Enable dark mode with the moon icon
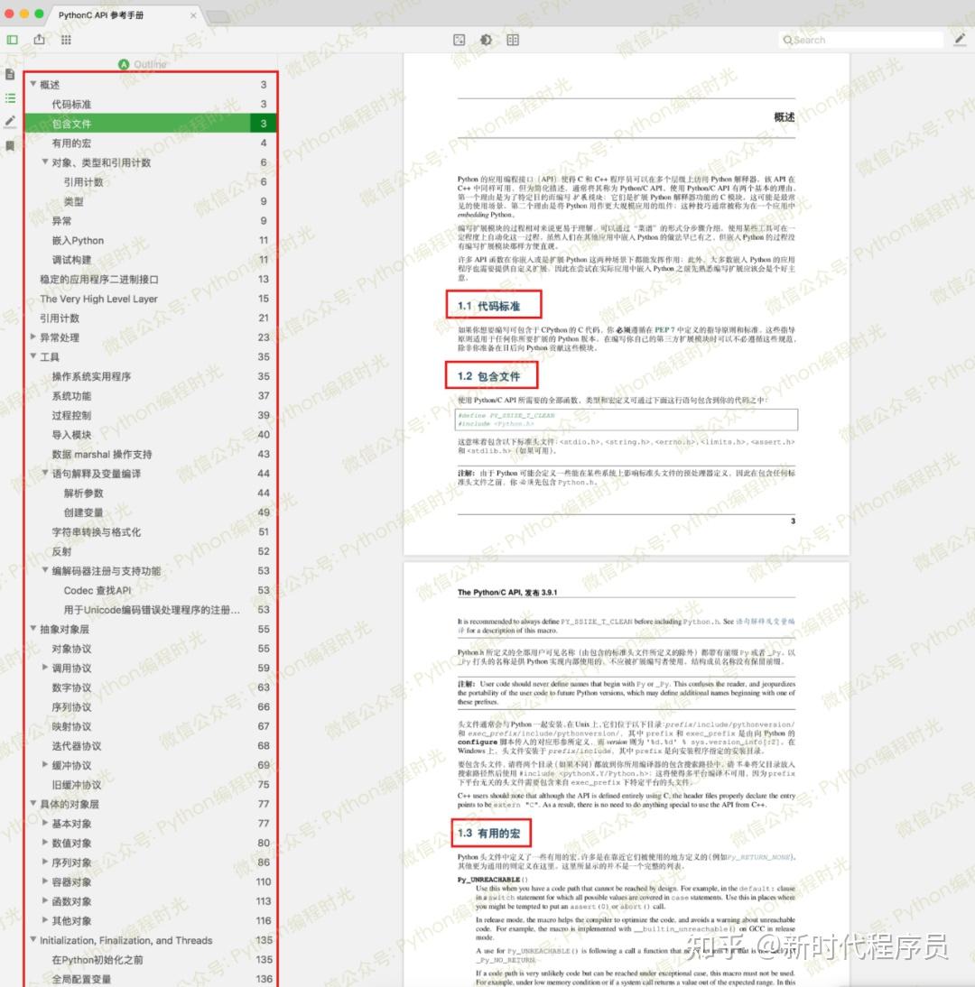The width and height of the screenshot is (975, 987). (x=485, y=40)
